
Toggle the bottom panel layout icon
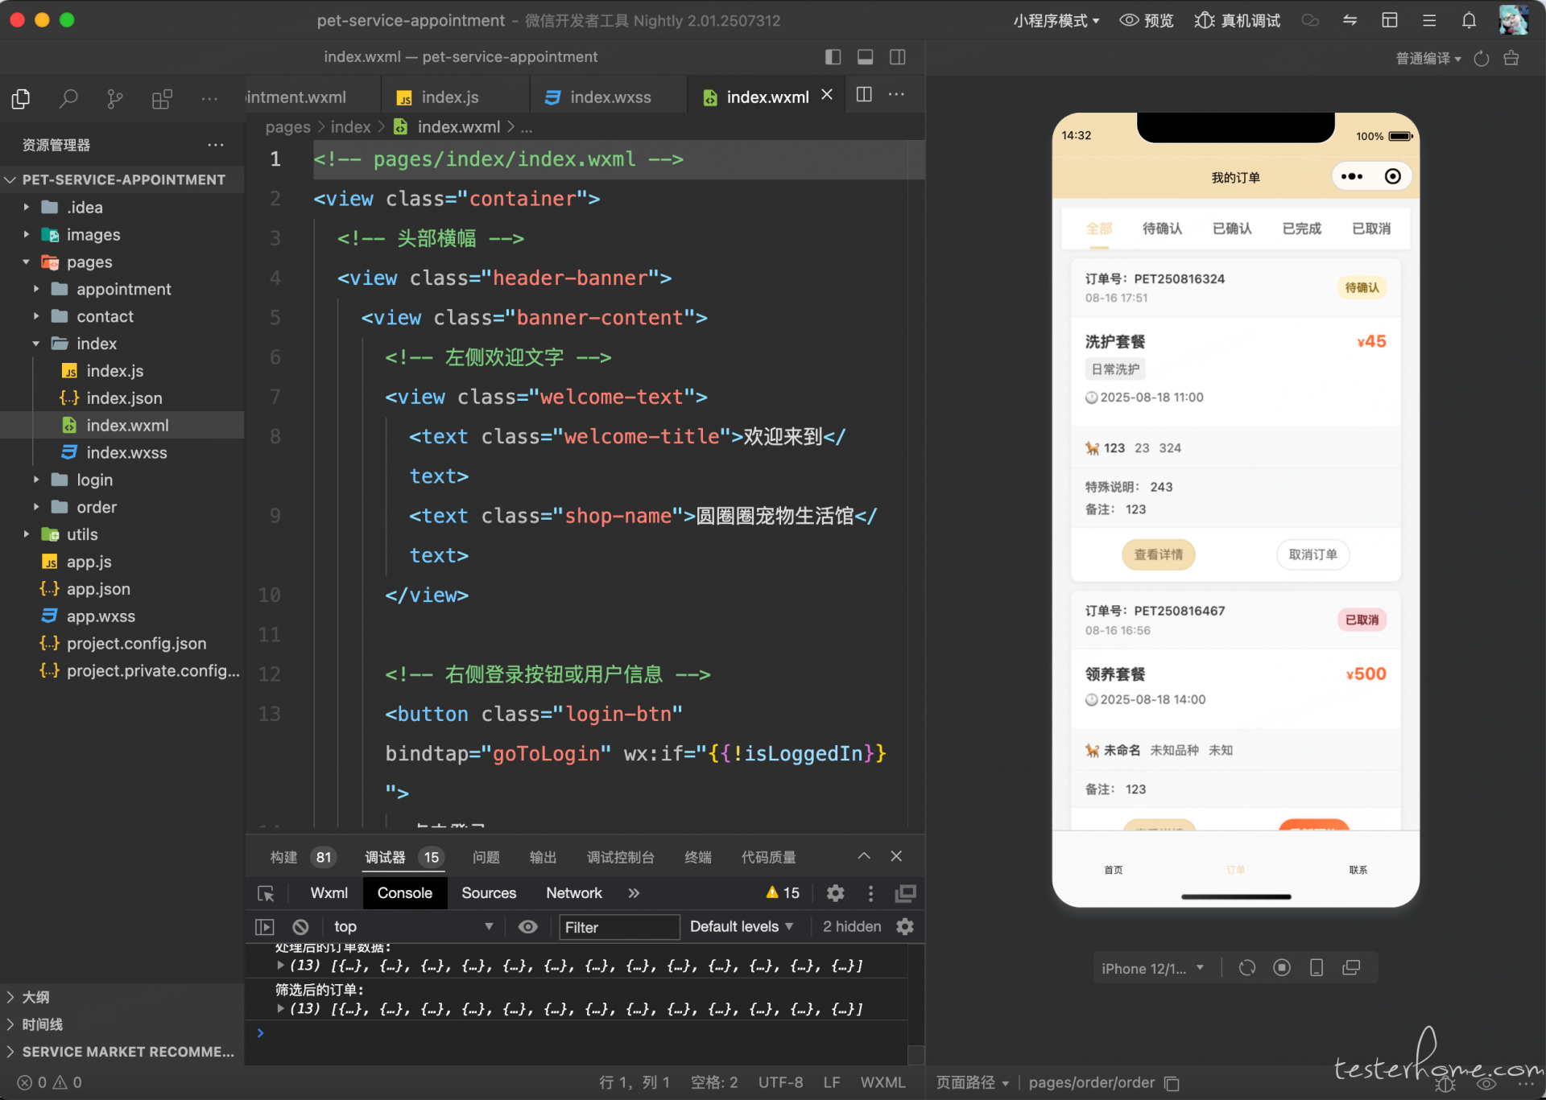pos(866,57)
